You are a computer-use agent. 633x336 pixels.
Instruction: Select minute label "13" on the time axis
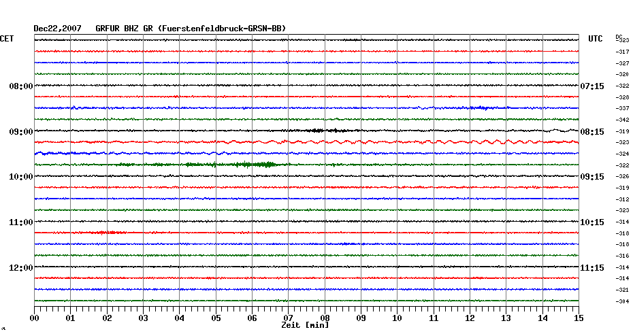506,318
